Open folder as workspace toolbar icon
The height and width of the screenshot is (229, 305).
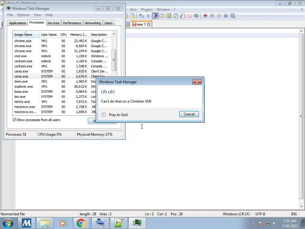(189, 16)
